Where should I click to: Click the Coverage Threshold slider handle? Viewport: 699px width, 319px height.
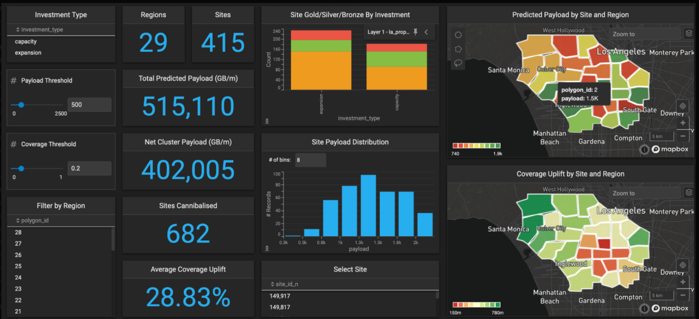coord(21,169)
